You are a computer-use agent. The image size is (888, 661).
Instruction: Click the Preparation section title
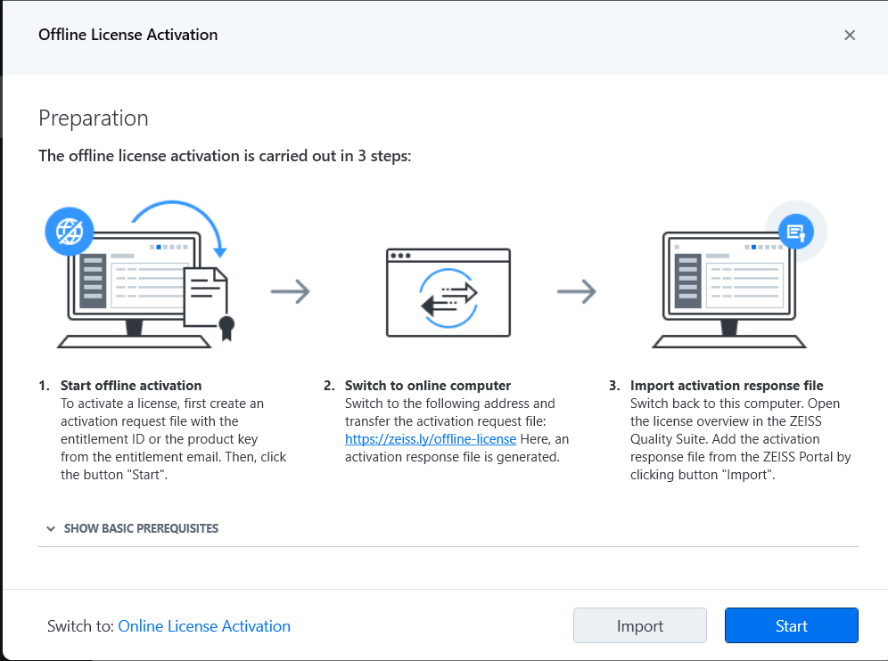[x=93, y=118]
